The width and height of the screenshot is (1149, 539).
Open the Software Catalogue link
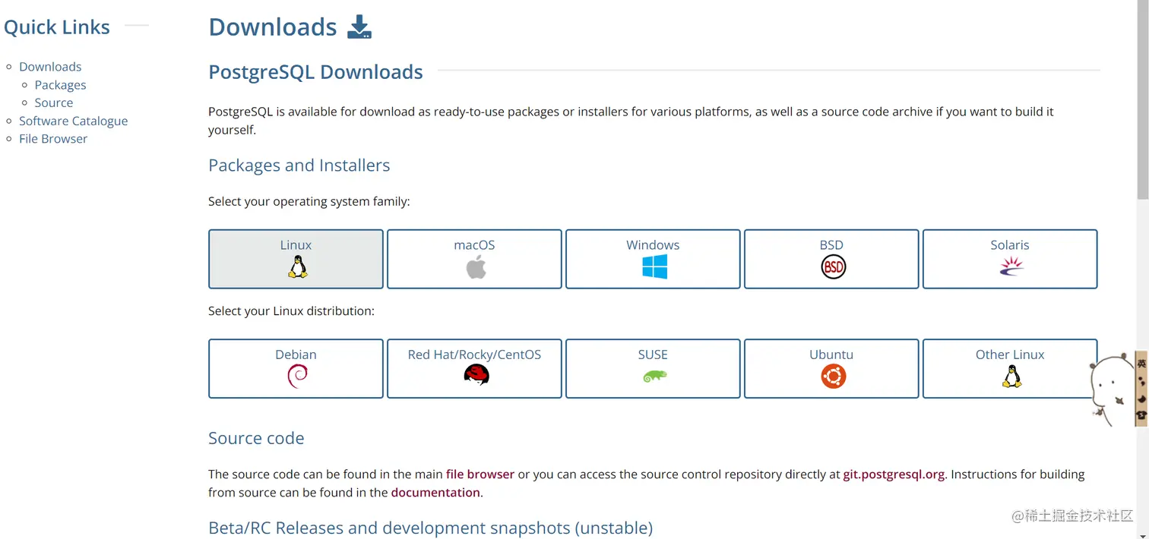73,121
